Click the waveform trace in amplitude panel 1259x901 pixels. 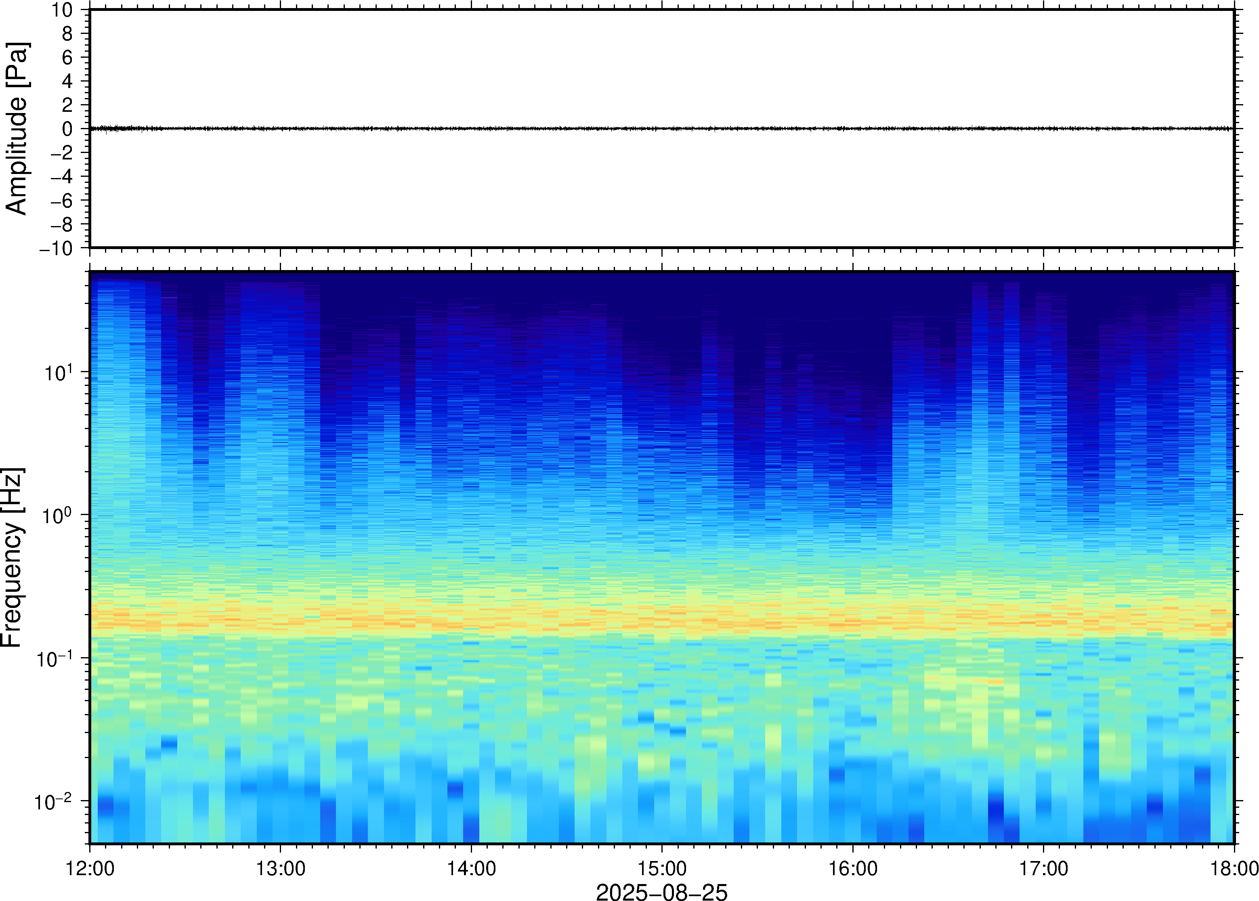pyautogui.click(x=662, y=129)
